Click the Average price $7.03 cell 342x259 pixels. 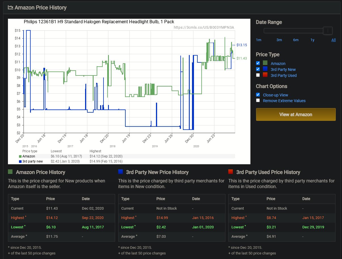click(x=161, y=236)
